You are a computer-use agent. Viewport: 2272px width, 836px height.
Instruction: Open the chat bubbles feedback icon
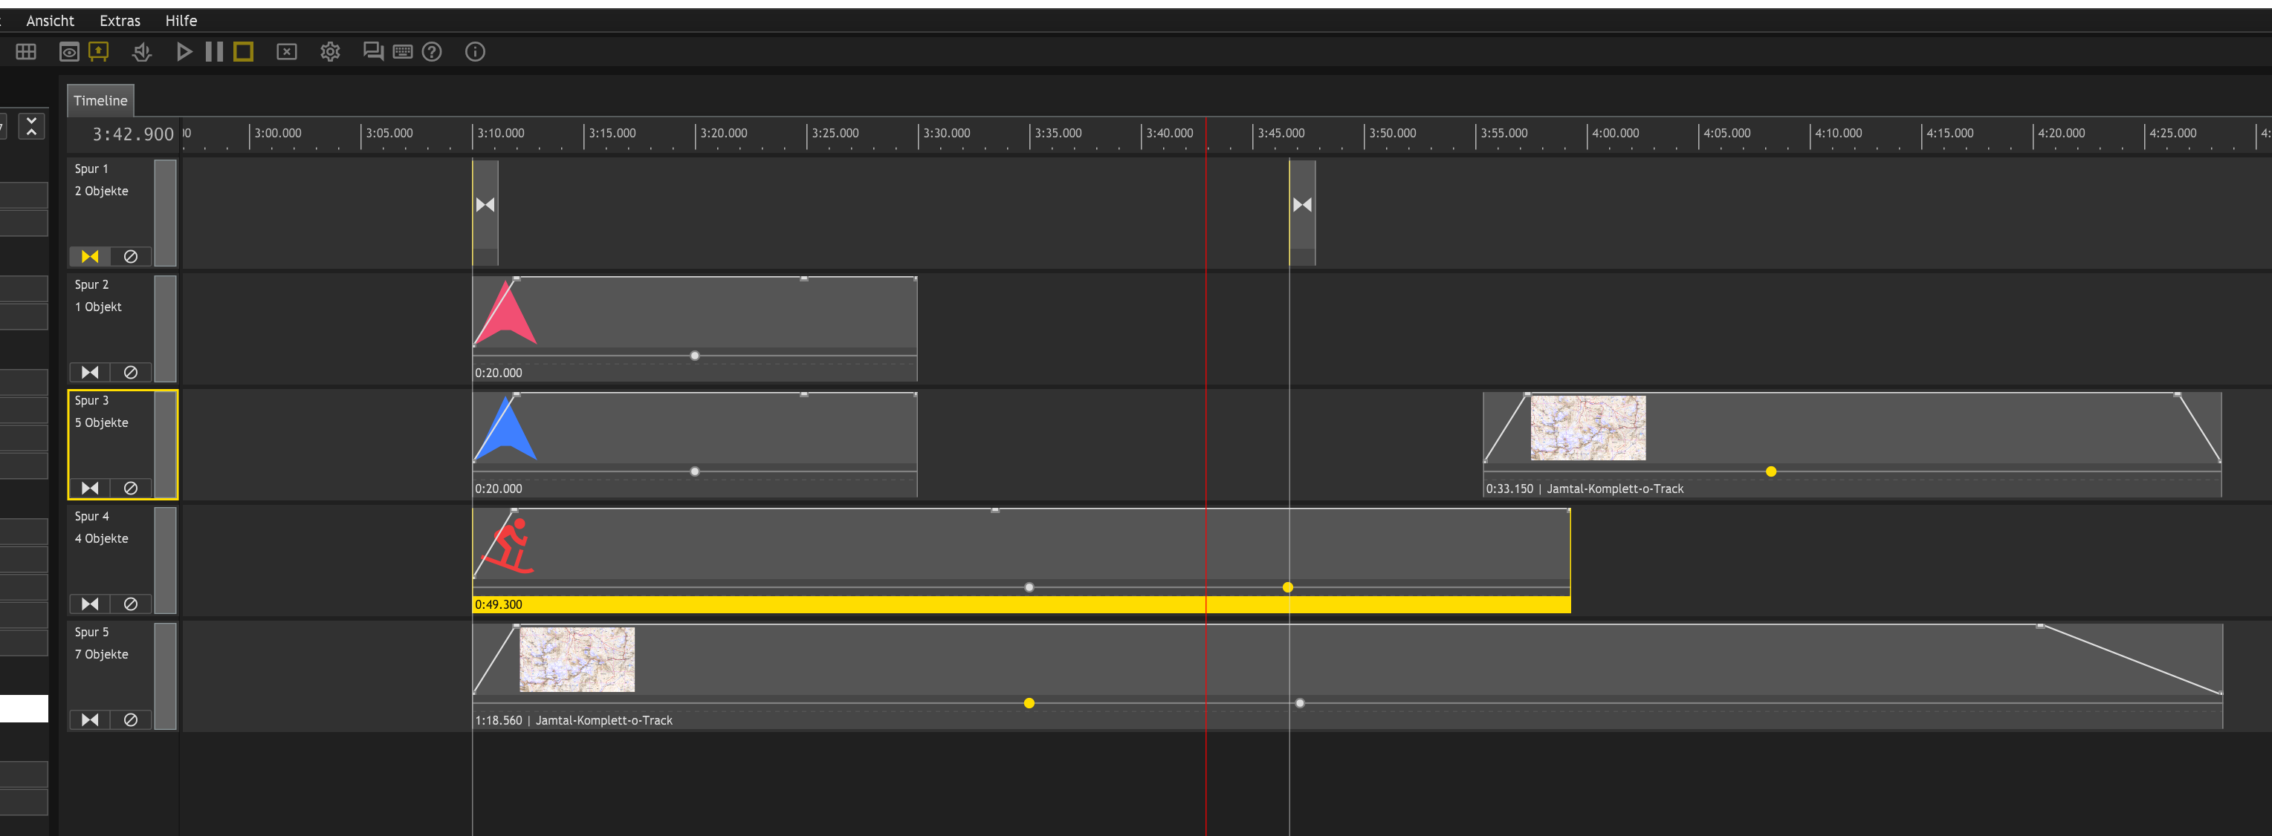click(x=373, y=52)
